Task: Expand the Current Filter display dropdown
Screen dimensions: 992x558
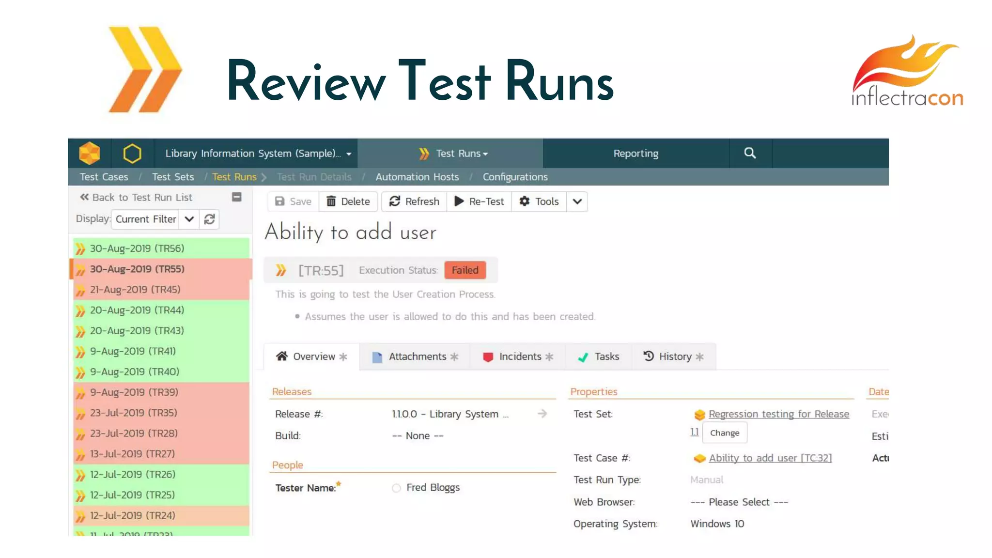Action: (x=189, y=219)
